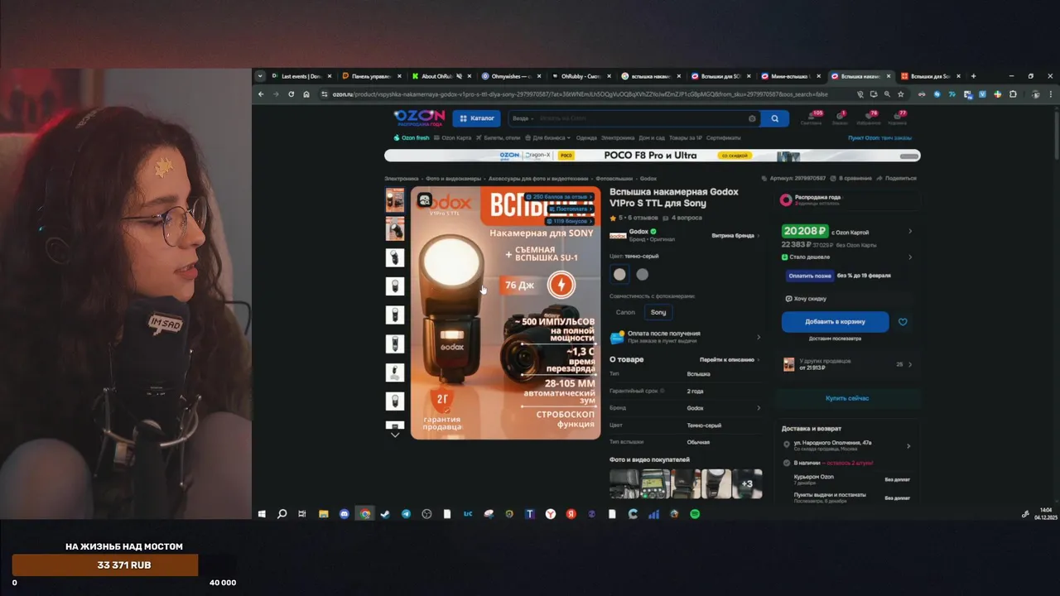Open Discord from the taskbar

tap(344, 514)
